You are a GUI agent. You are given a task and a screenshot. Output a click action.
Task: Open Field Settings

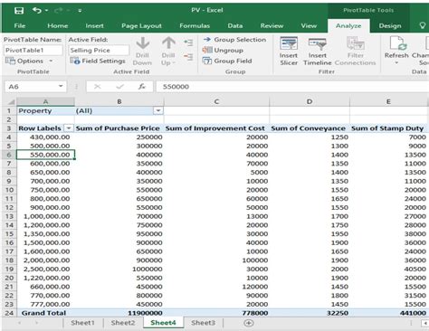[98, 61]
